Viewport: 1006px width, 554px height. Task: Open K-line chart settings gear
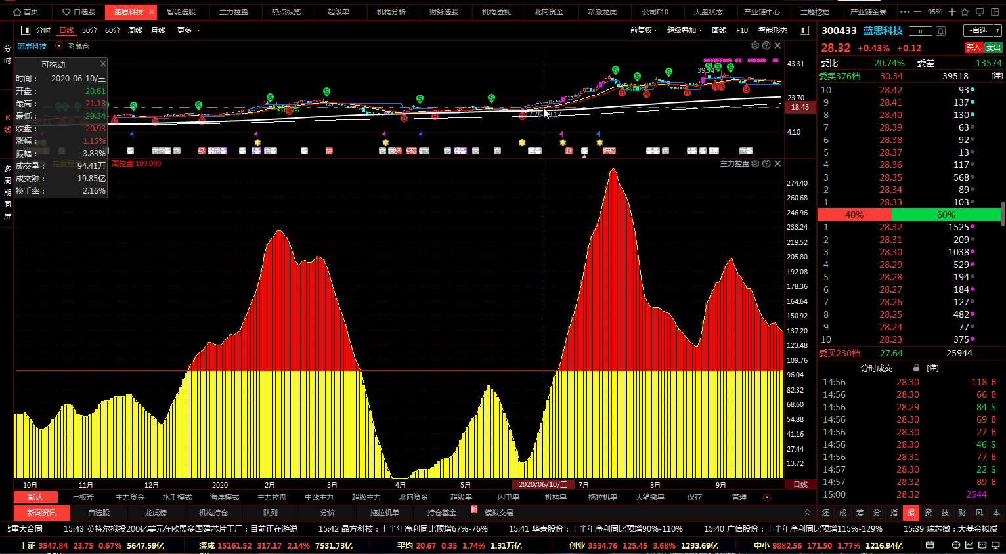tap(755, 45)
